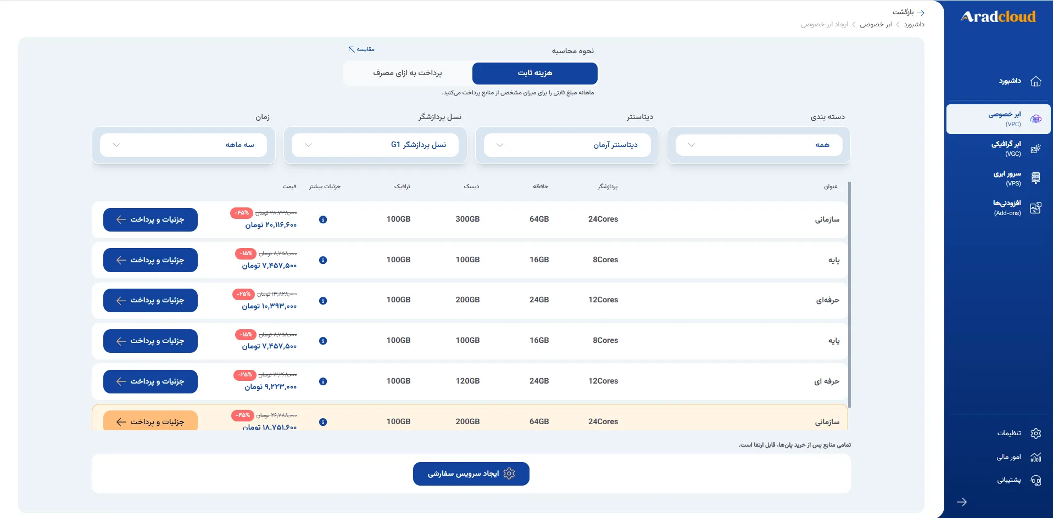The width and height of the screenshot is (1053, 518).
Task: Open the نسل پردازشگر G1 dropdown
Action: point(375,145)
